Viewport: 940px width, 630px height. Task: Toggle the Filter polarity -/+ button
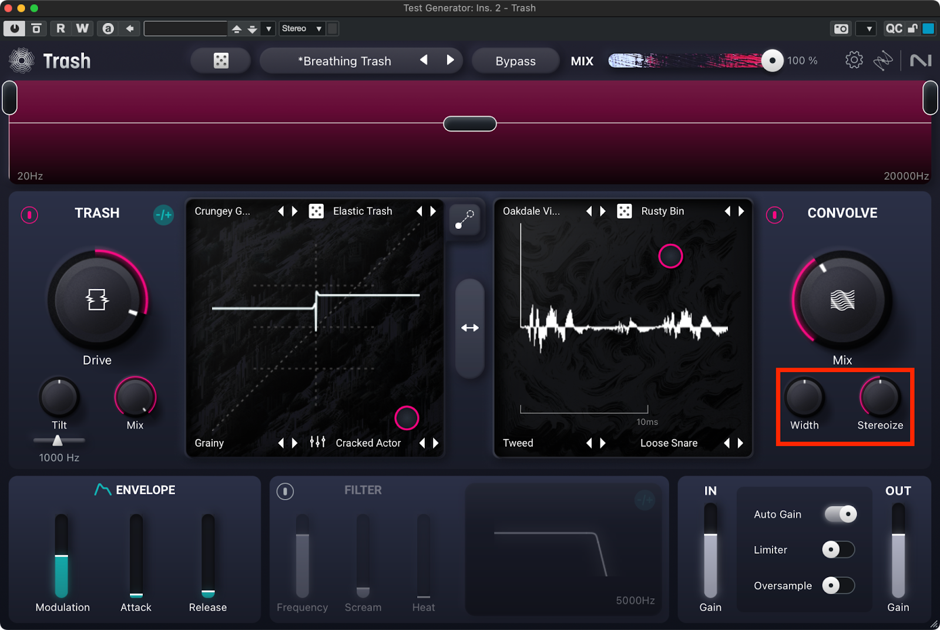[644, 500]
